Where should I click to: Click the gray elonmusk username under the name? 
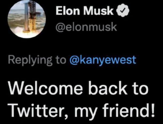[x=86, y=27]
